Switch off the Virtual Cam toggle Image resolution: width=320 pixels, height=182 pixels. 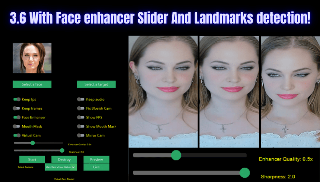point(17,135)
